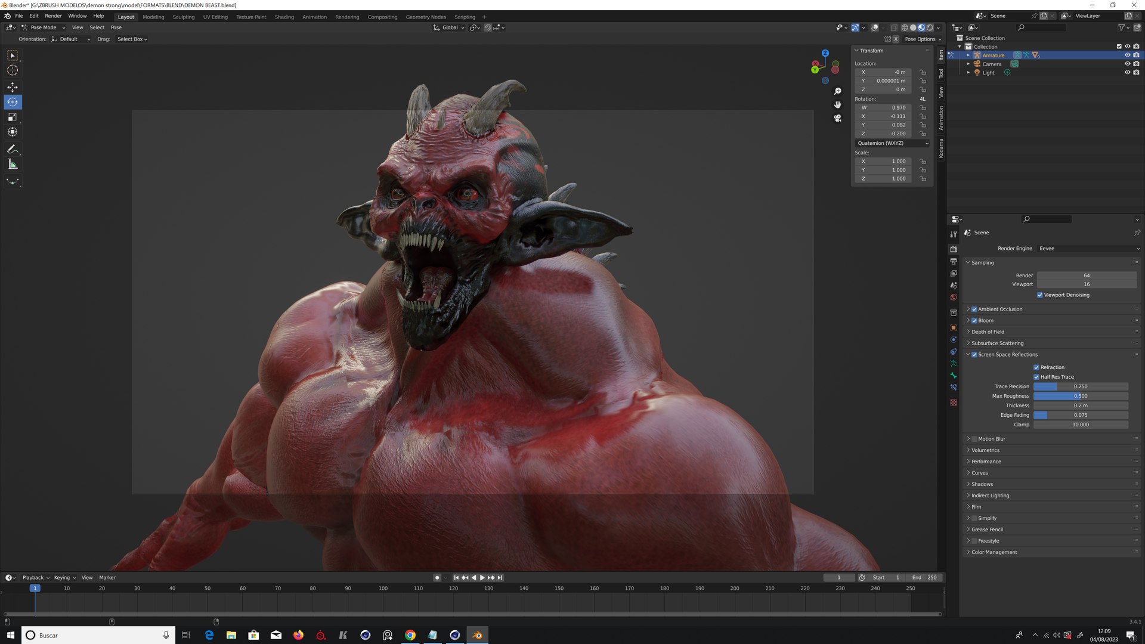Open Drag Select Box dropdown

(x=132, y=39)
